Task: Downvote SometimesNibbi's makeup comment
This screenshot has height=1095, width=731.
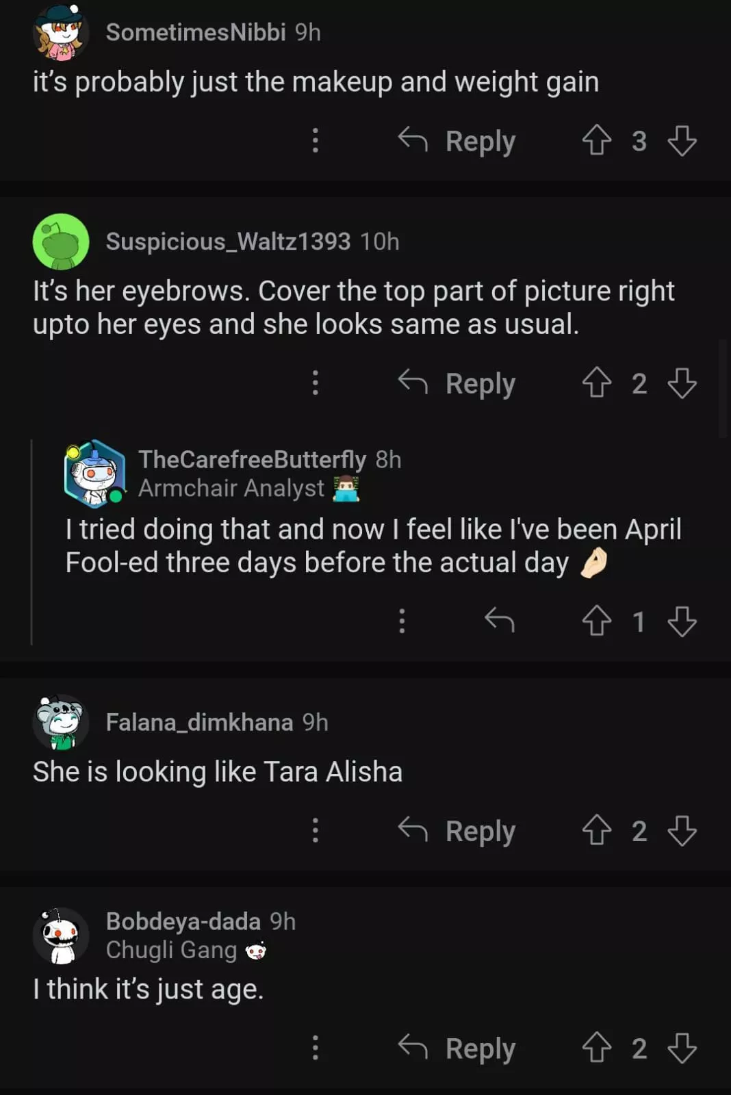Action: coord(682,141)
